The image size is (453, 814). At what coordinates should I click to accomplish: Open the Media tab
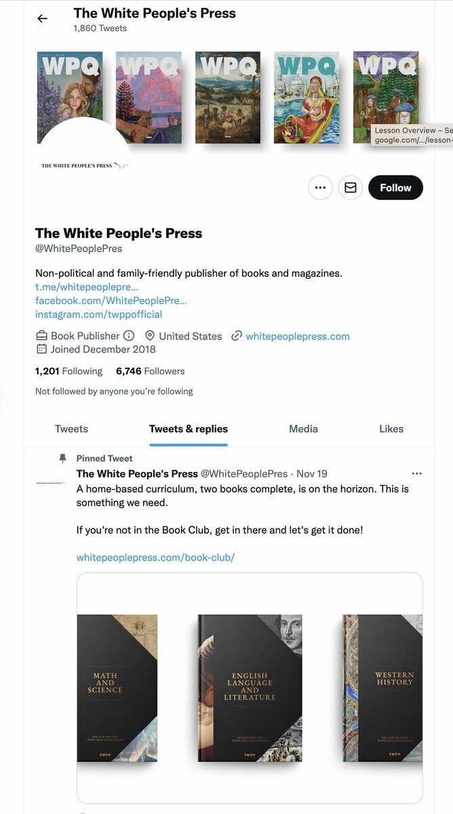tap(303, 429)
